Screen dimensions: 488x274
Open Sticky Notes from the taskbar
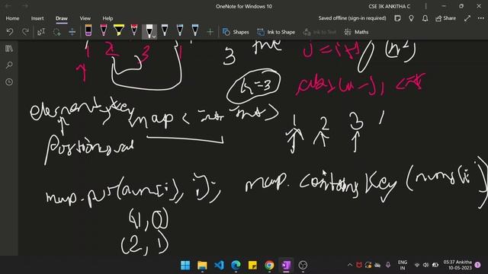point(252,265)
